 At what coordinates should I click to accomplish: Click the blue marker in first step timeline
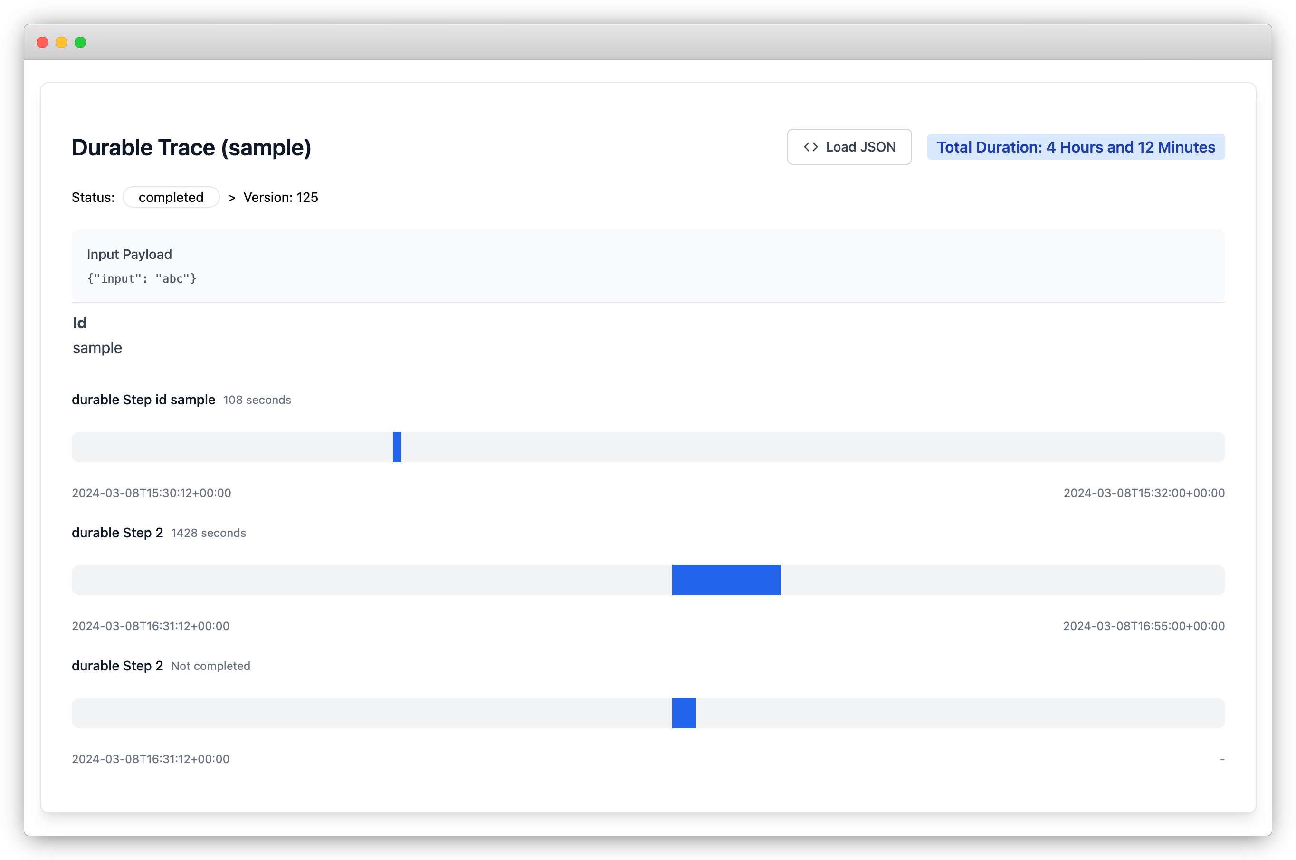[x=397, y=447]
